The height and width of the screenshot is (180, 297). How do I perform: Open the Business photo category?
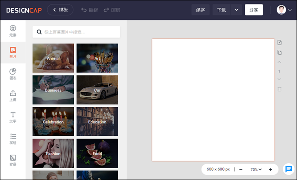tap(53, 90)
